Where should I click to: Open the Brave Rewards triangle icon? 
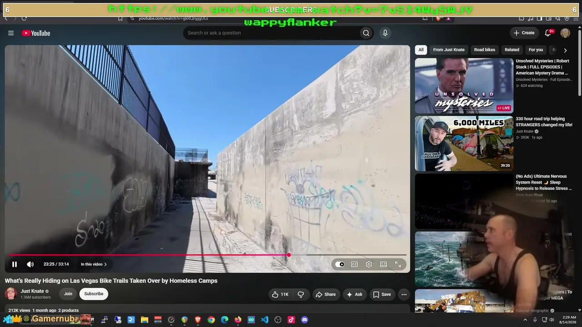pos(448,18)
